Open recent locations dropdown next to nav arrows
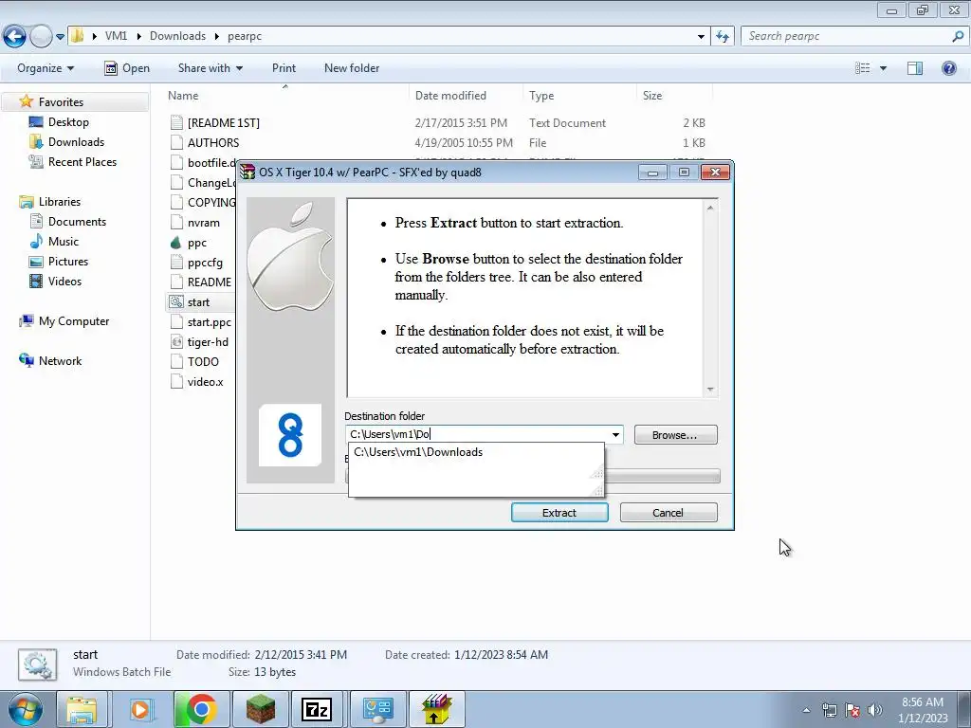Screen dimensions: 971x728 click(x=60, y=37)
